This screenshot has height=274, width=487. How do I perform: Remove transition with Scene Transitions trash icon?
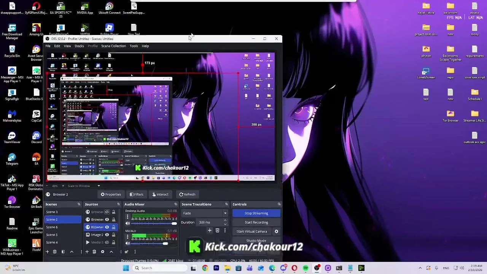click(217, 230)
